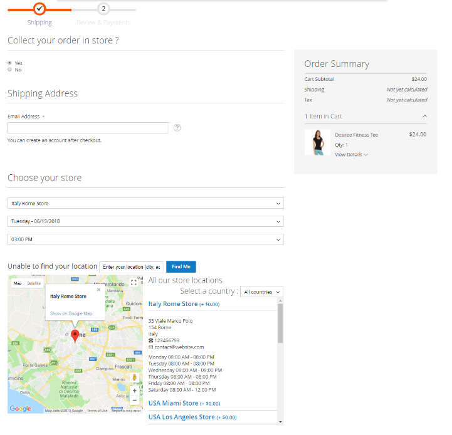
Task: Open the email address help question-mark icon
Action: tap(177, 128)
